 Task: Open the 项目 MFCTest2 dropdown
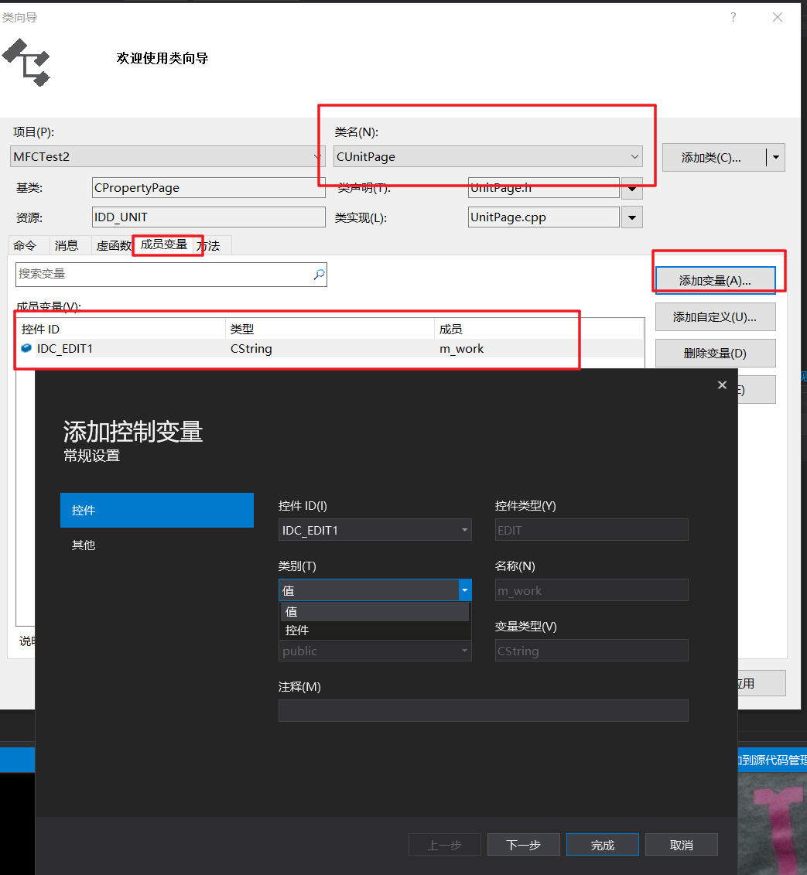(x=166, y=157)
